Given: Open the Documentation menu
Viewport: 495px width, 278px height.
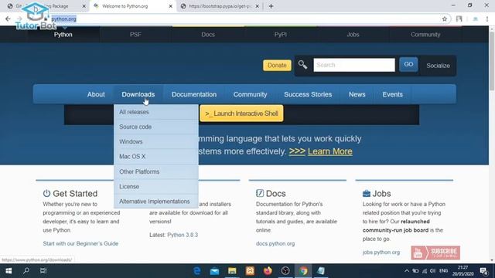Looking at the screenshot, I should pos(194,94).
